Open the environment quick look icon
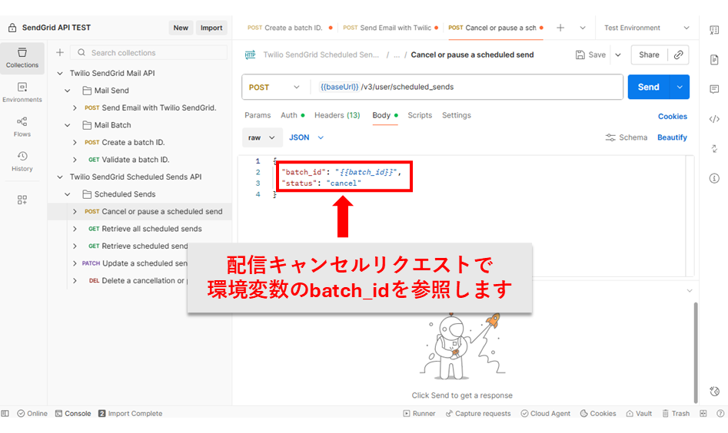Screen dimensions: 728x433 714,30
